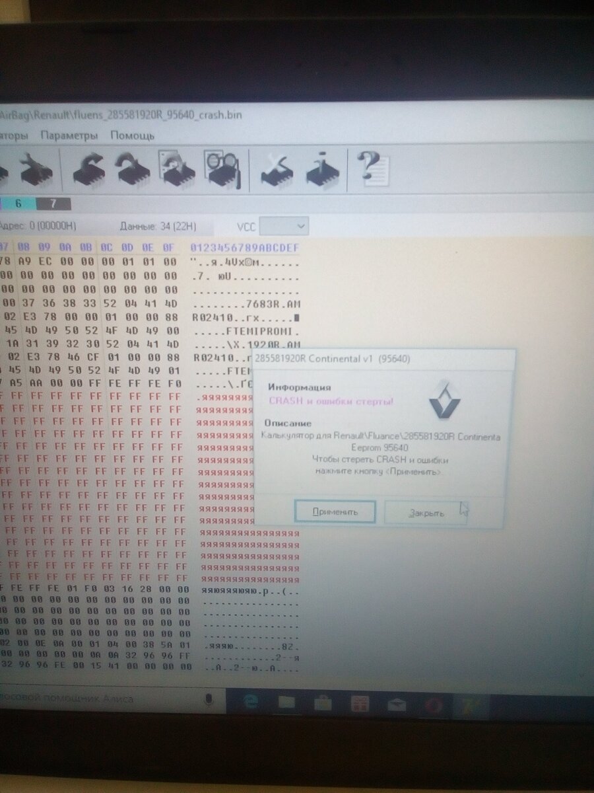Click the read chip icon with outgoing arrow
Viewport: 594px width, 793px height.
(x=88, y=170)
